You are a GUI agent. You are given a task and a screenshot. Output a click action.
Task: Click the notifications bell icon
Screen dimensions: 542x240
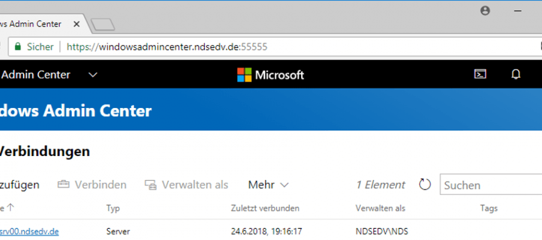click(x=516, y=74)
